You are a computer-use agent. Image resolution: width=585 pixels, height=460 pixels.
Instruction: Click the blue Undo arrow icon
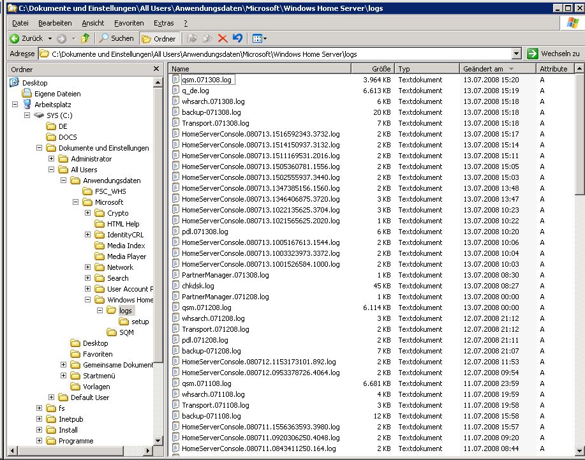(x=238, y=38)
